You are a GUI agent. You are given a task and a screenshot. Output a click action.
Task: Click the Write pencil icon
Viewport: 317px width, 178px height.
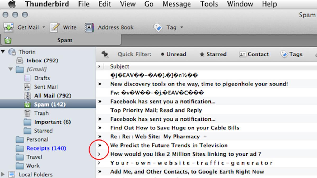tap(55, 27)
